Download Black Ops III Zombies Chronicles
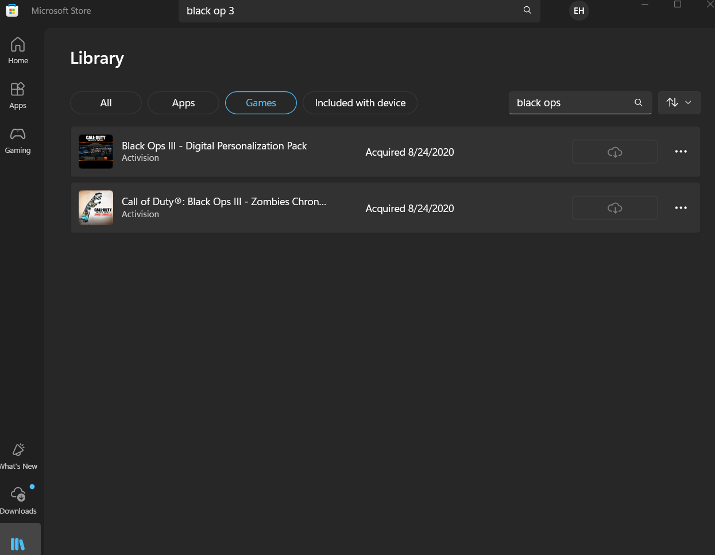 [x=614, y=207]
